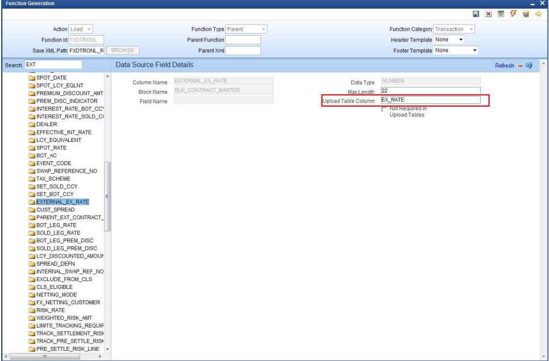Click the Column Name field
This screenshot has width=549, height=361.
pyautogui.click(x=223, y=81)
